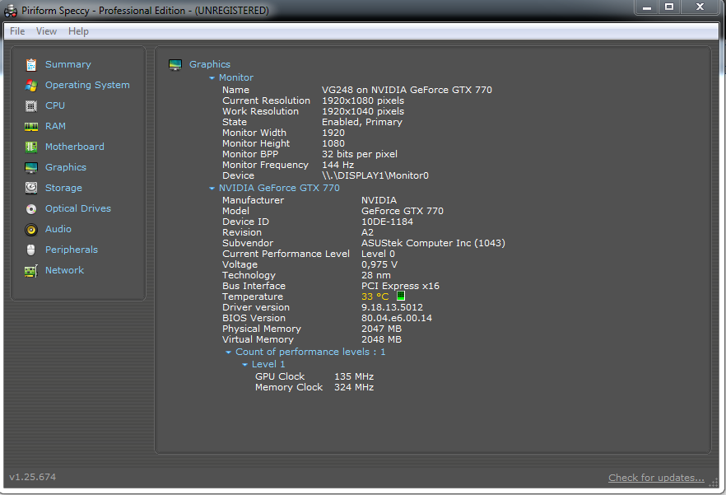The width and height of the screenshot is (726, 495).
Task: Click the Optical Drives disc icon
Action: (x=31, y=209)
